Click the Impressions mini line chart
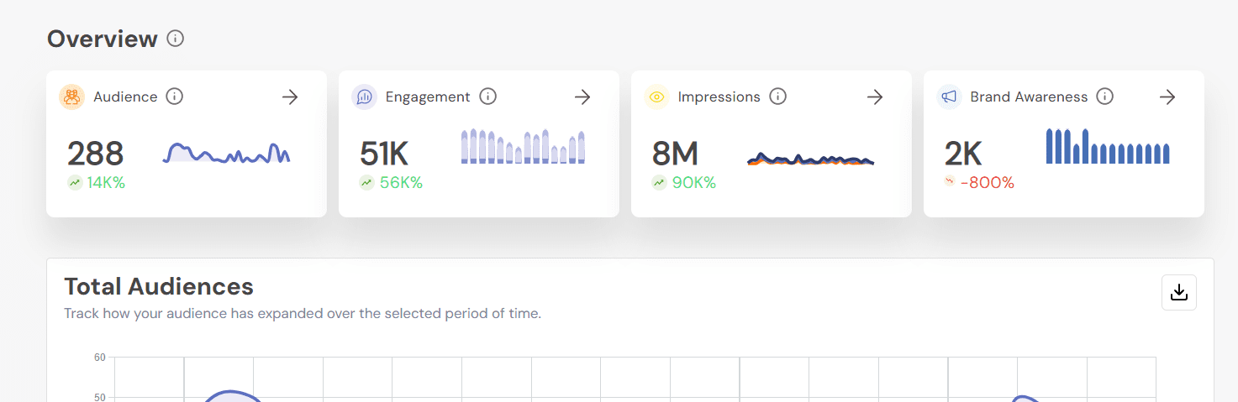Viewport: 1238px width, 402px height. click(810, 159)
